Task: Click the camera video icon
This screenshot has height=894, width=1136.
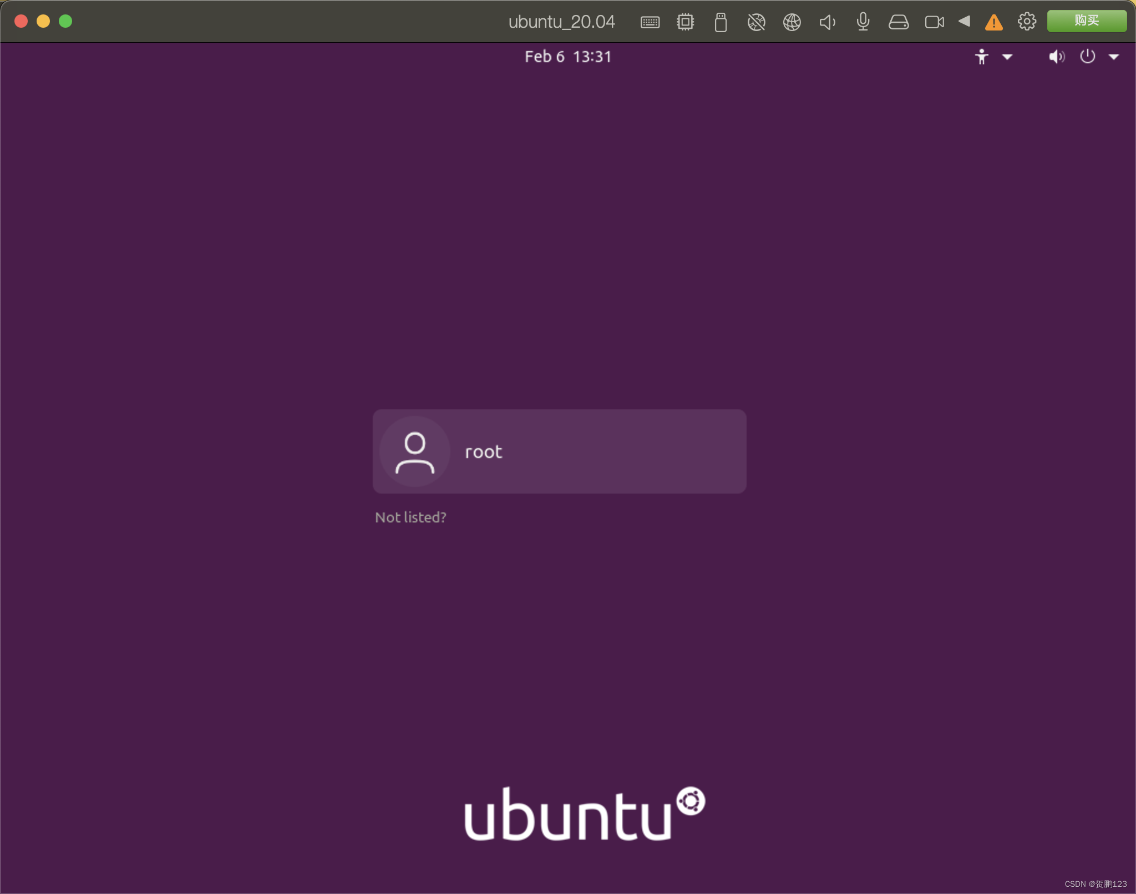Action: click(x=934, y=22)
